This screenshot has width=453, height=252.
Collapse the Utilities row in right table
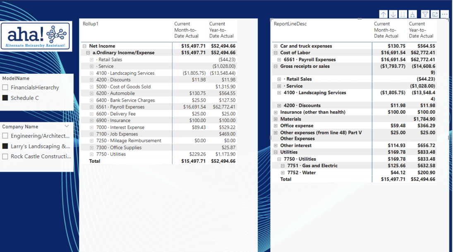point(276,152)
